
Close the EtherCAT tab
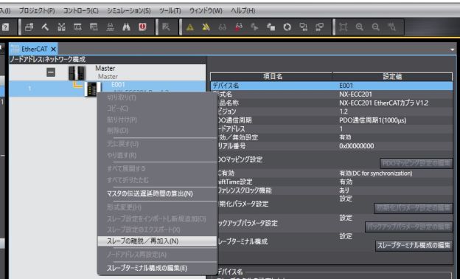(53, 49)
